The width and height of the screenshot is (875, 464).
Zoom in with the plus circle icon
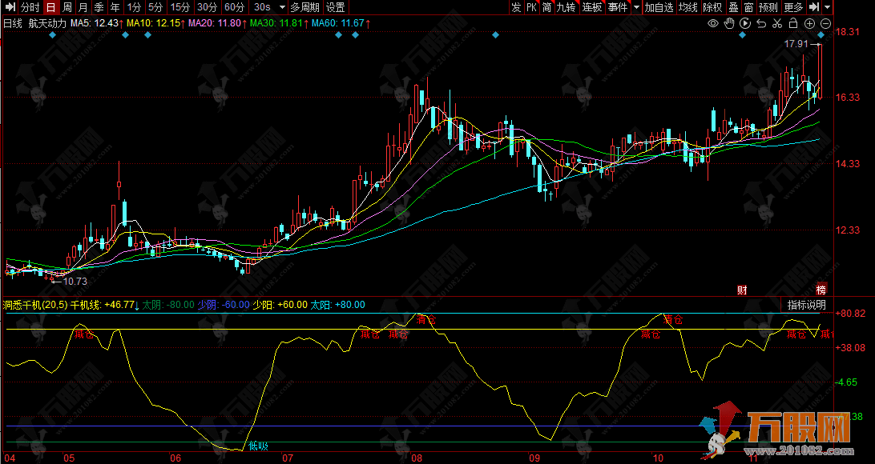point(809,23)
